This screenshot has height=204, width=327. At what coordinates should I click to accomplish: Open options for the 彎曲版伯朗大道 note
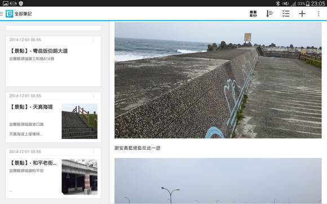pos(94,39)
